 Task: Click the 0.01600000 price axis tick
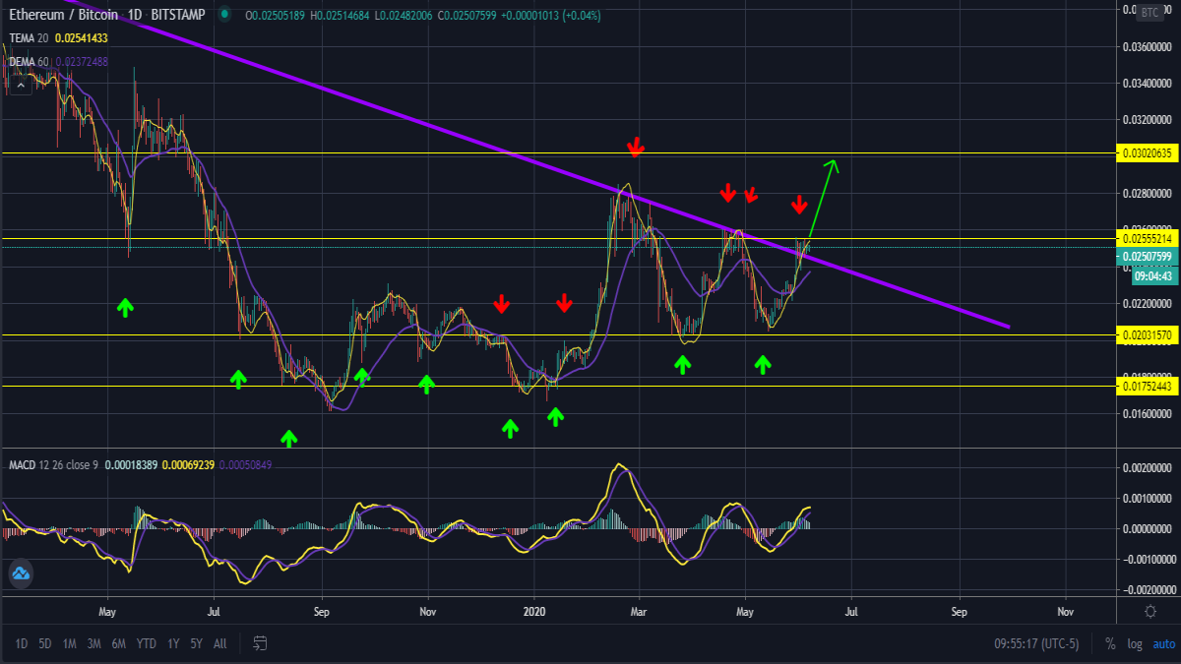1150,414
